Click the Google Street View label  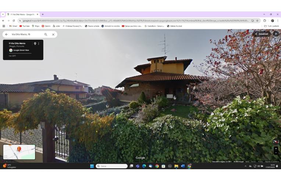click(x=21, y=50)
